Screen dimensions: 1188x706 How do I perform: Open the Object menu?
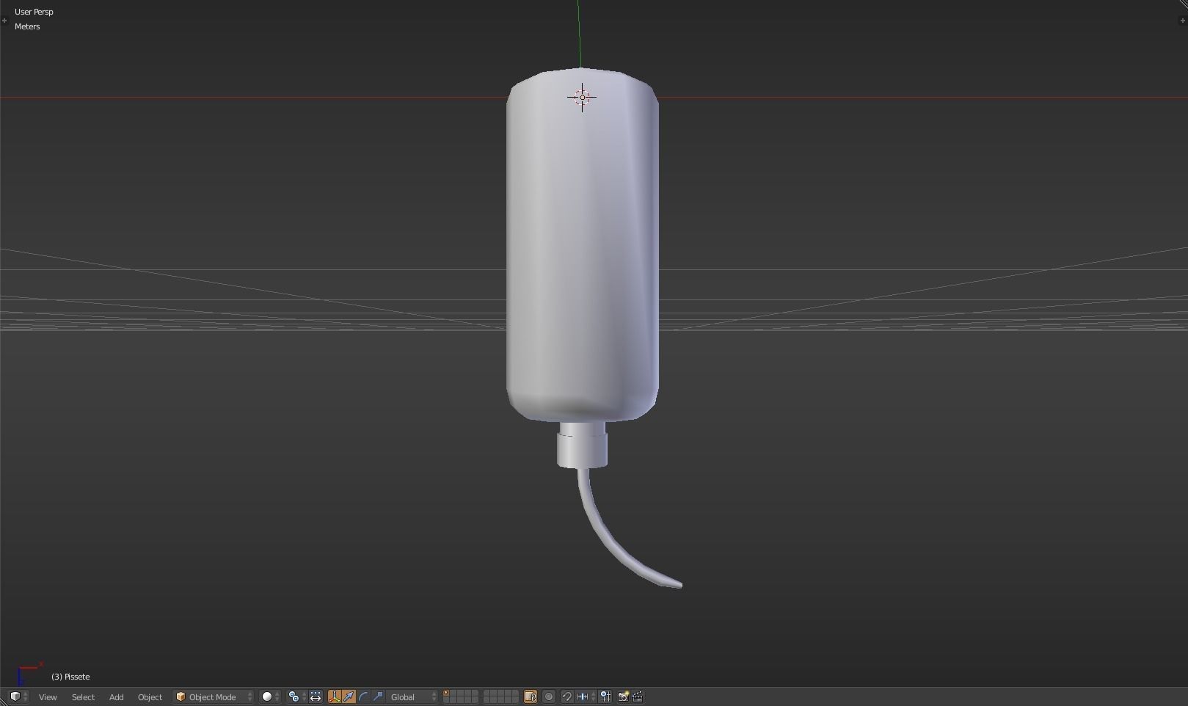click(150, 696)
